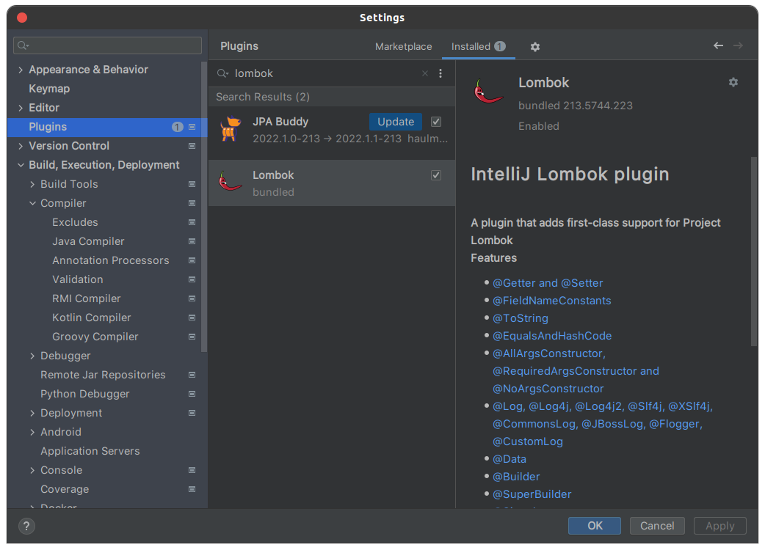Click the Cancel button
Image resolution: width=765 pixels, height=550 pixels.
(x=656, y=526)
